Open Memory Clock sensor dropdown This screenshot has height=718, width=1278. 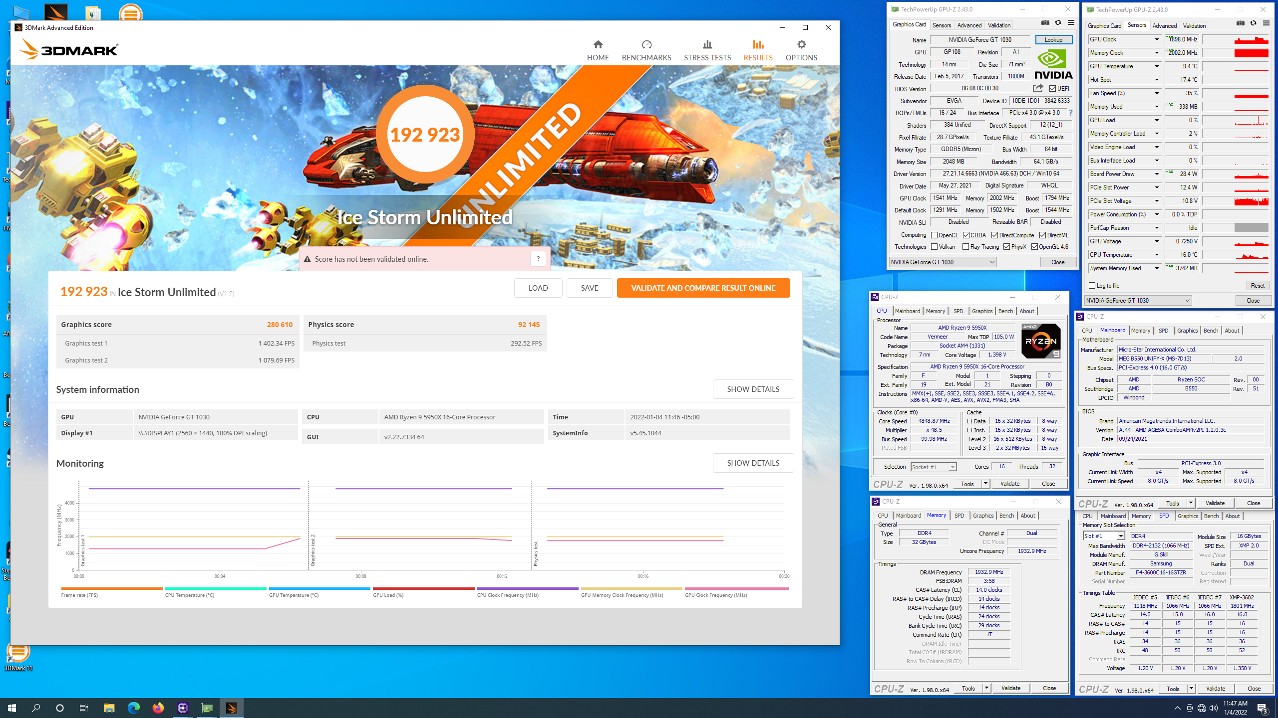coord(1156,53)
